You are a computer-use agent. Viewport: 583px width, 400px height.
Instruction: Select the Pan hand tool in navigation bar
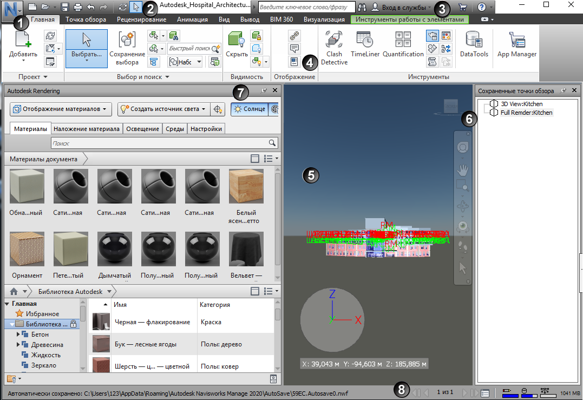pos(462,171)
